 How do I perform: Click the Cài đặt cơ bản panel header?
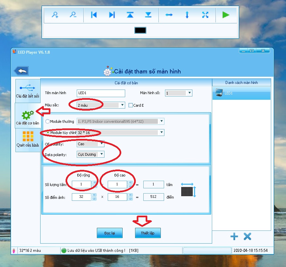click(x=126, y=83)
